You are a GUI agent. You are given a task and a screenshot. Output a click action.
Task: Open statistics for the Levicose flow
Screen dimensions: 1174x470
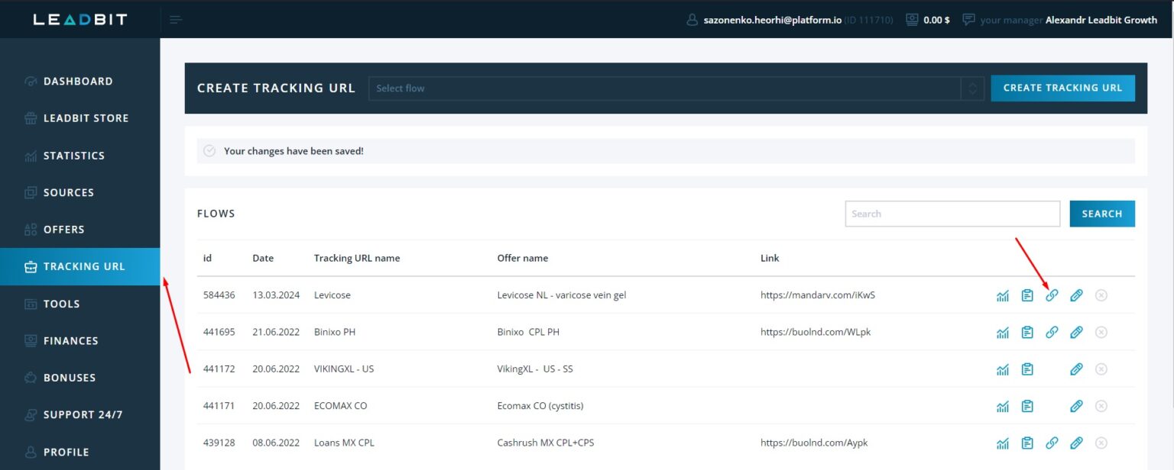[1003, 295]
